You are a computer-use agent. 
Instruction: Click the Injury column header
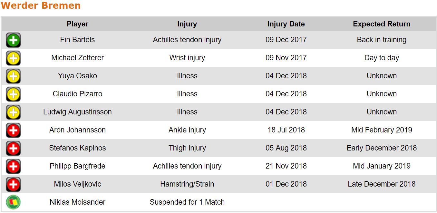187,24
